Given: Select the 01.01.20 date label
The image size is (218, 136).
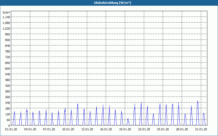Looking at the screenshot, I should [x=11, y=129].
